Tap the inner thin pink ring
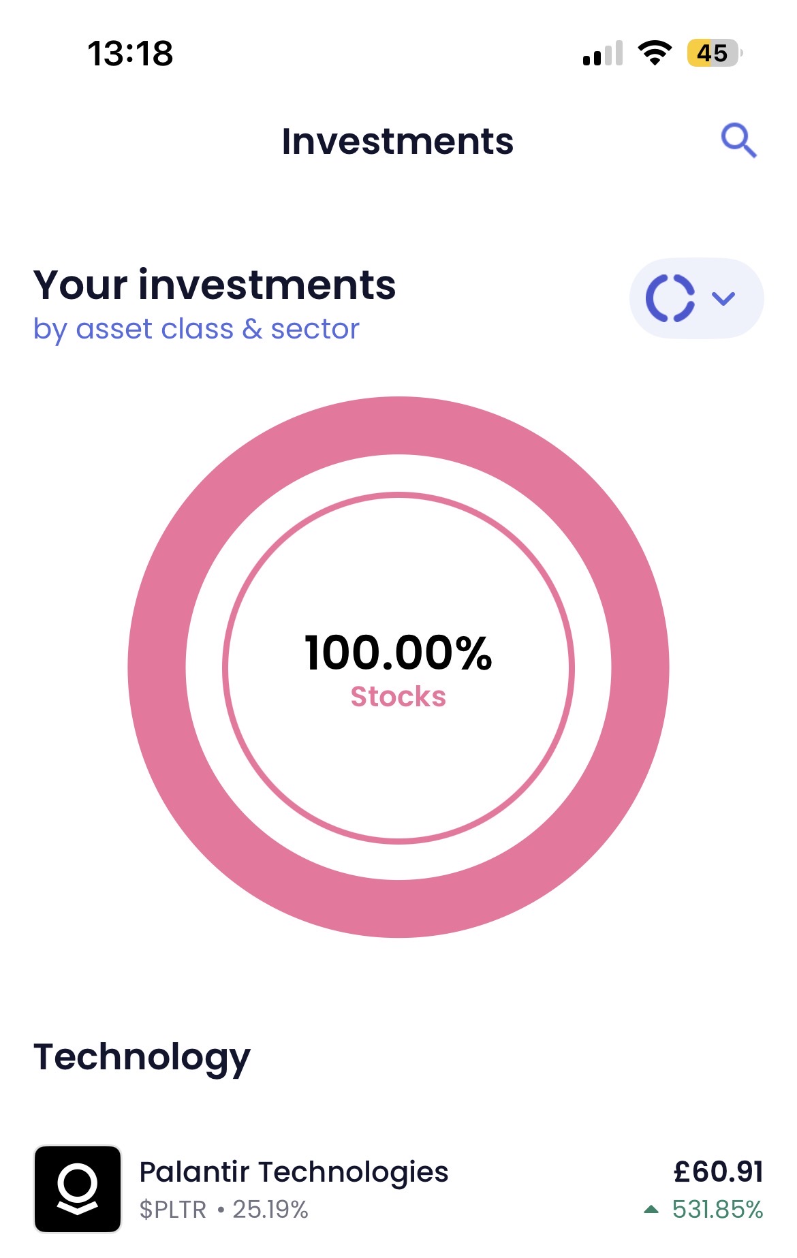Screen dimensions: 797x1258 click(398, 495)
